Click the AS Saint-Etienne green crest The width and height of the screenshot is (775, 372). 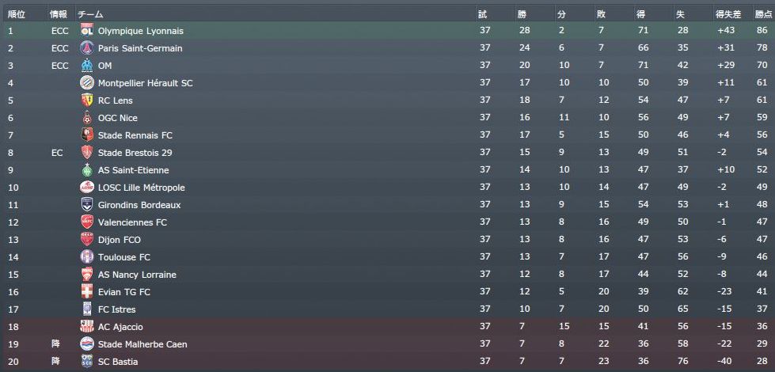[x=87, y=170]
